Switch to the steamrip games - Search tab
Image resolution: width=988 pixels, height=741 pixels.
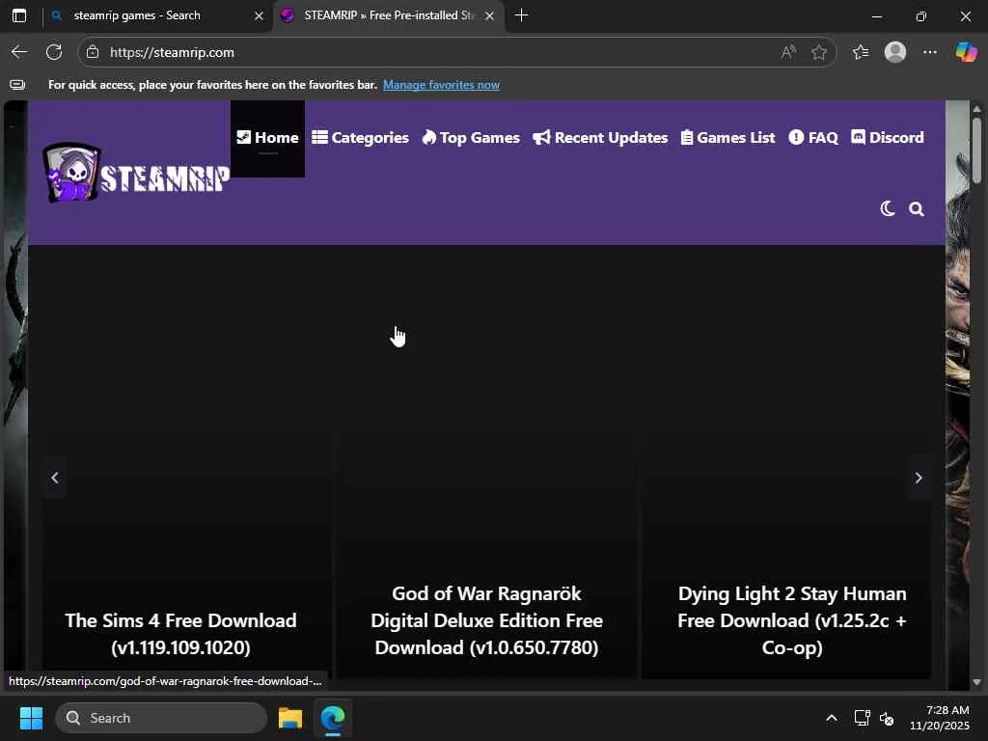point(157,15)
